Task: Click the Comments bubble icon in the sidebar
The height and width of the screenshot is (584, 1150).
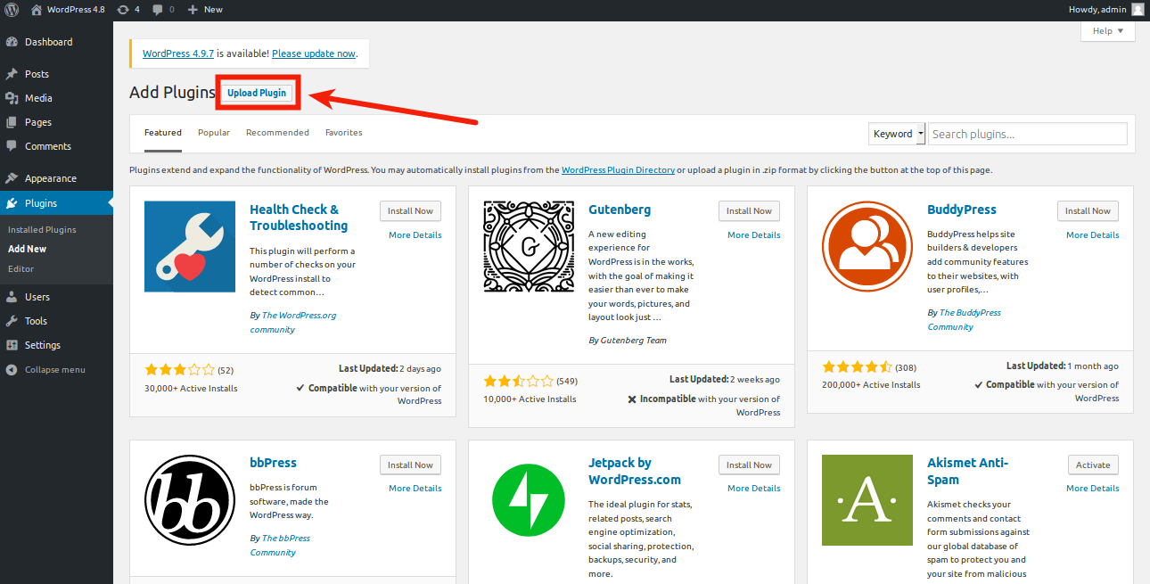Action: (x=12, y=146)
